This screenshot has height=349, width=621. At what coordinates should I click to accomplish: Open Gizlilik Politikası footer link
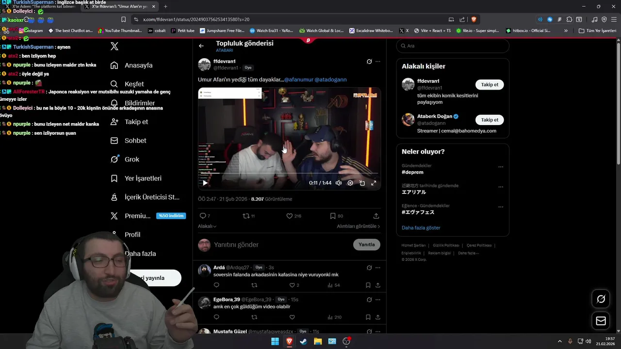[446, 245]
